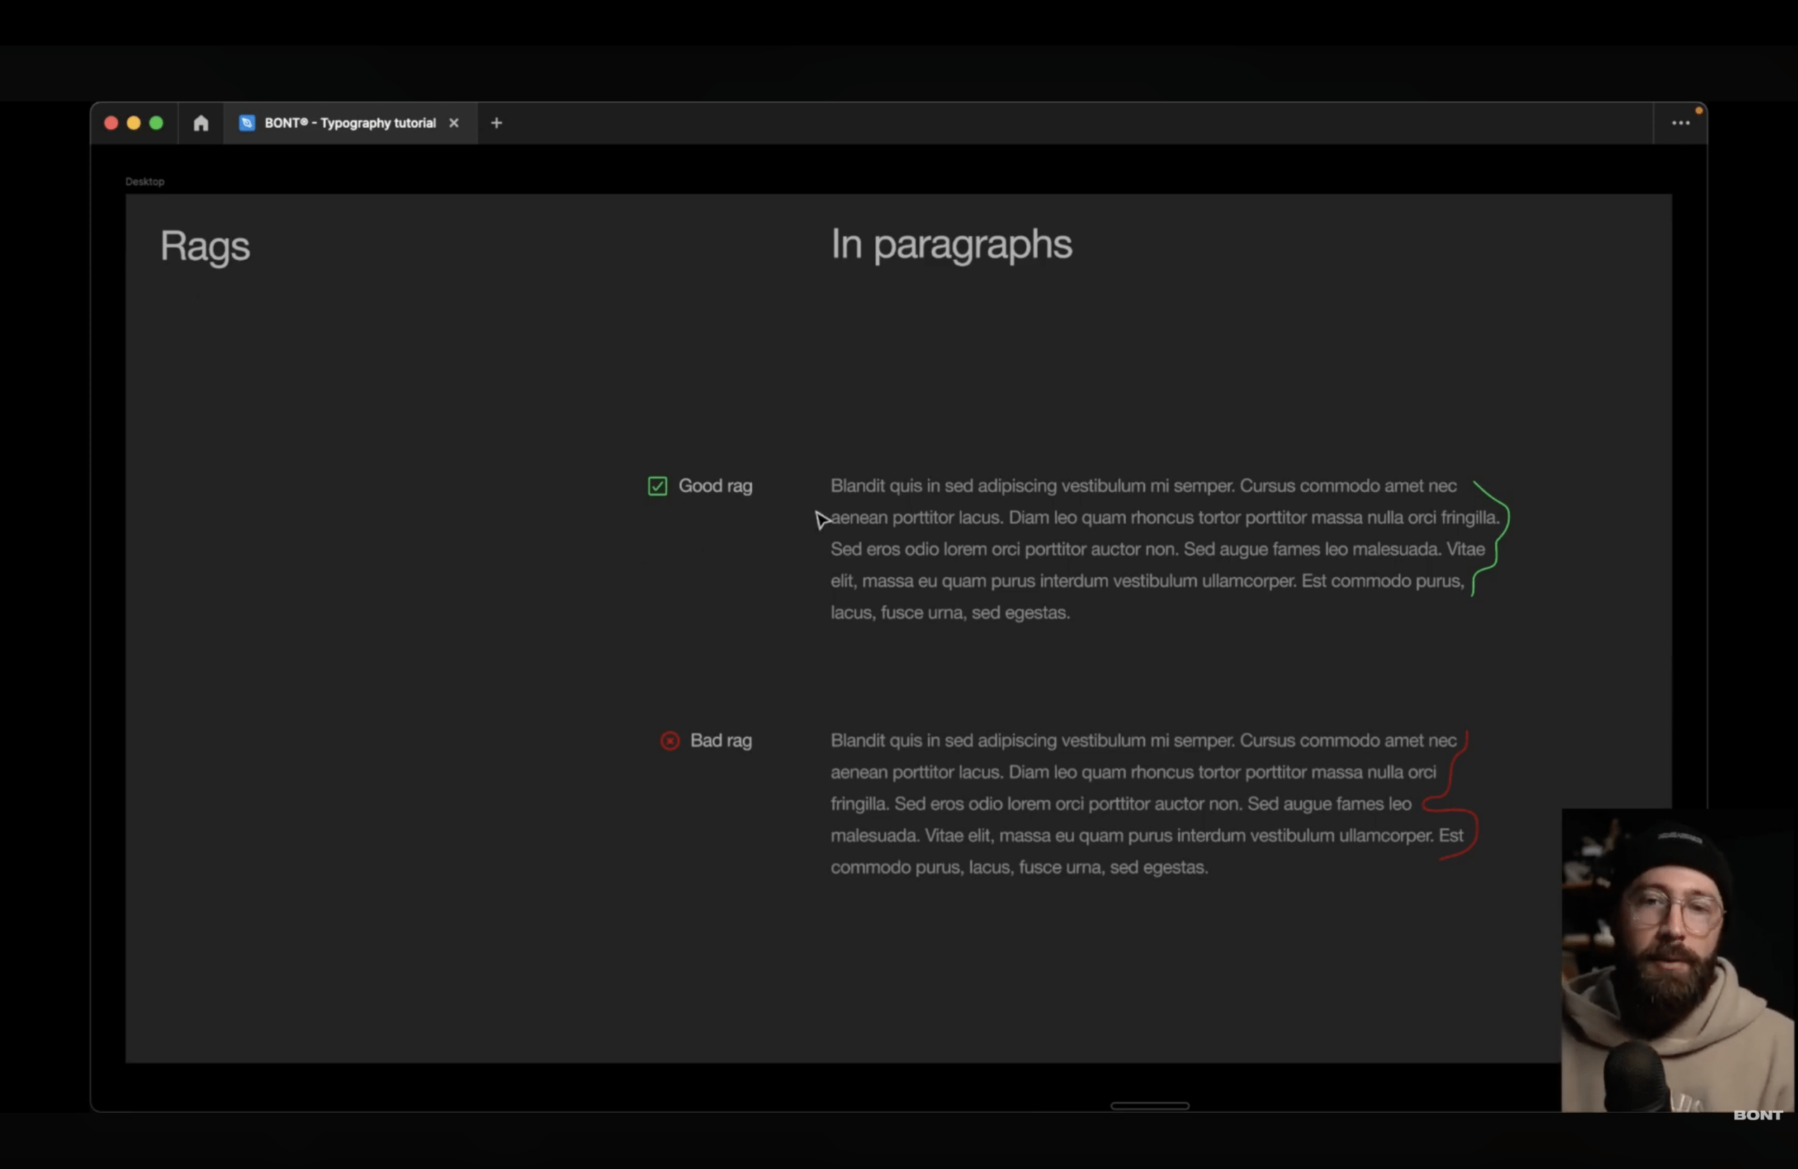Click the In paragraphs heading

951,244
